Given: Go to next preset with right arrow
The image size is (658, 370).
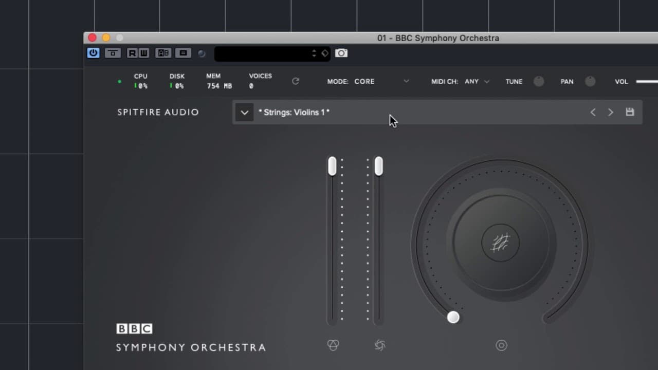Looking at the screenshot, I should click(x=611, y=112).
